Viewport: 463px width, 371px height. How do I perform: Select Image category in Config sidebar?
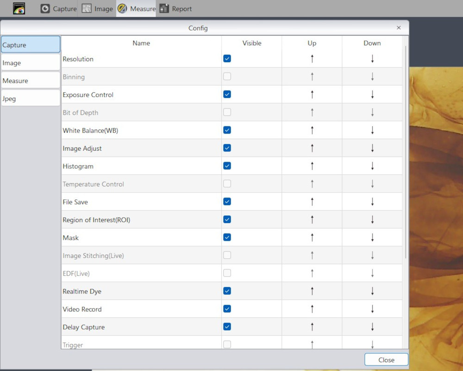[x=31, y=63]
